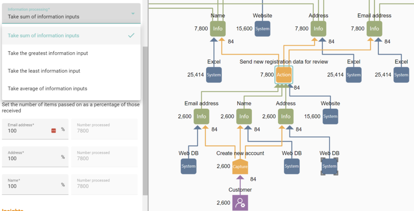
Task: Select the Email address Info node showing 2,600
Action: 201,116
